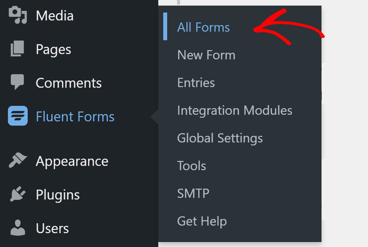Select Media in the admin sidebar
Screen dimensions: 368x247
click(x=55, y=15)
